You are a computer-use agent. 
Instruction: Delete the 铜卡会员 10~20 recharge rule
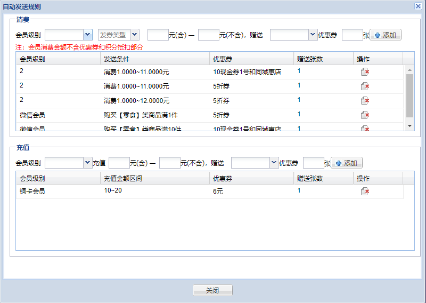click(365, 192)
